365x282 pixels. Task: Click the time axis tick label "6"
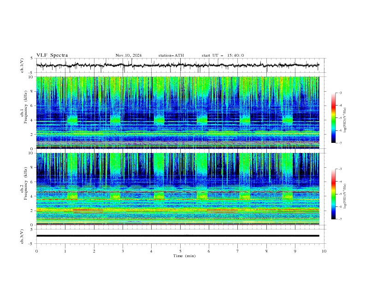pyautogui.click(x=209, y=251)
